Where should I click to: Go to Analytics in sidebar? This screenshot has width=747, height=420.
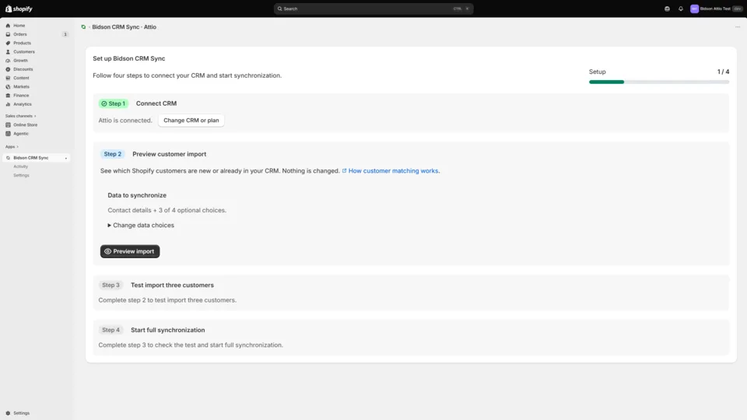[x=23, y=104]
